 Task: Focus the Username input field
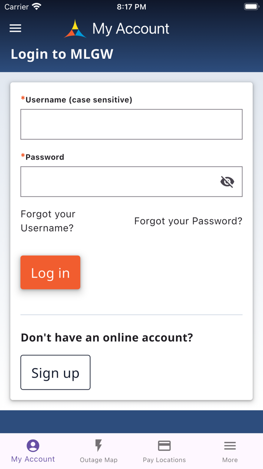click(131, 124)
